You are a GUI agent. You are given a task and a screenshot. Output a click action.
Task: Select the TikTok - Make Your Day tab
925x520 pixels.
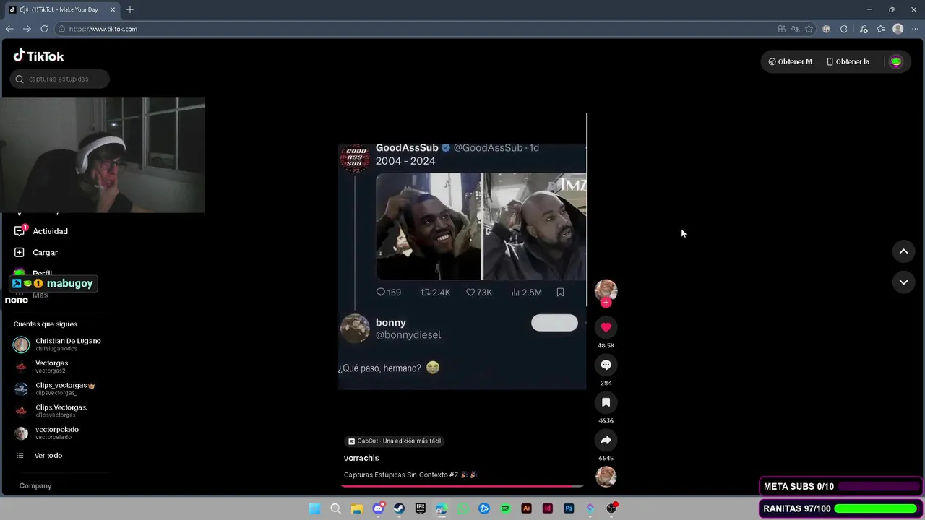(x=63, y=9)
